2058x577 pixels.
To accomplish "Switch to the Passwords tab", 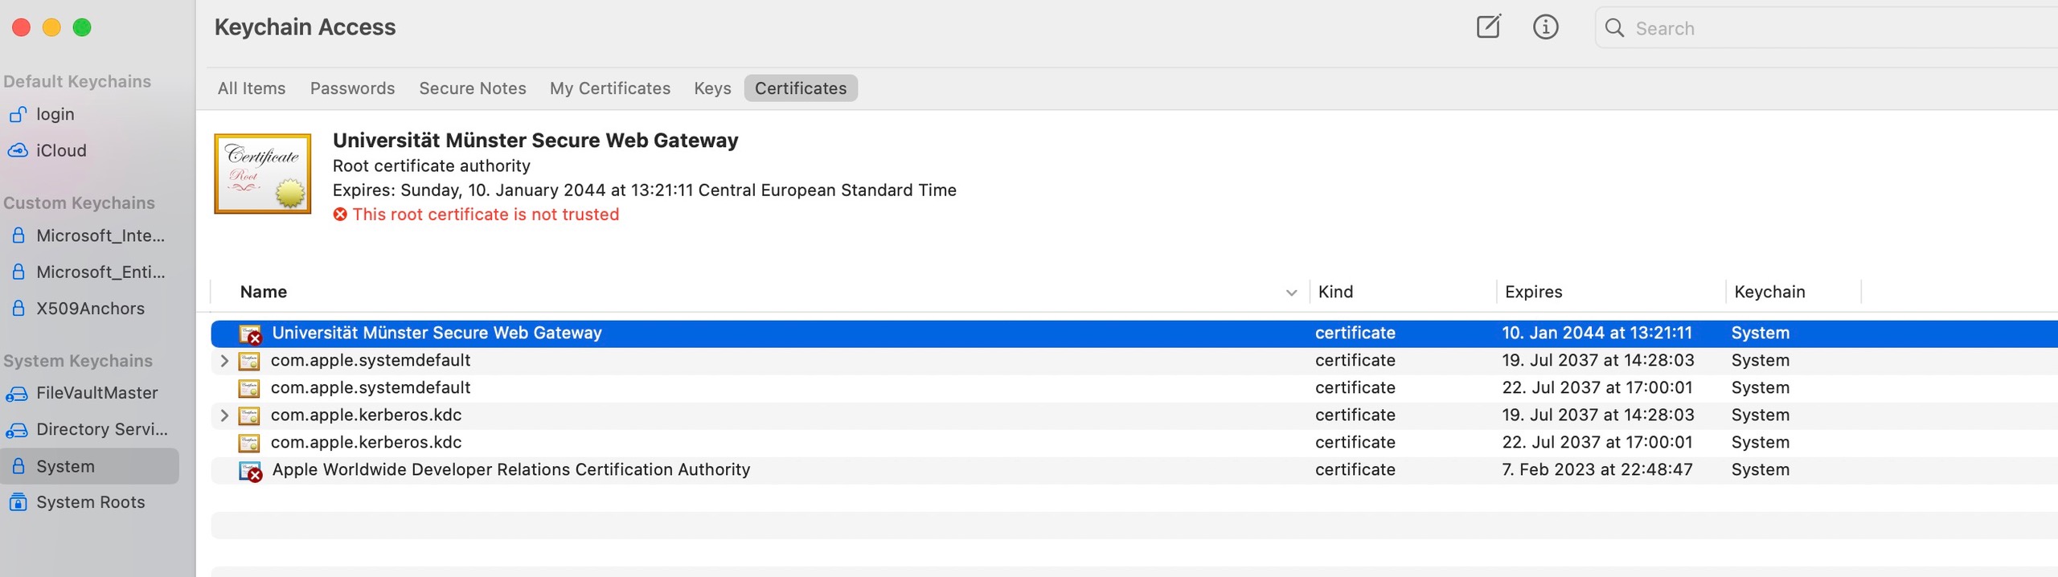I will pos(352,88).
